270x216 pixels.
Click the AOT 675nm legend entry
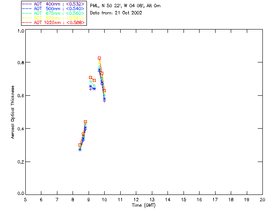point(53,13)
